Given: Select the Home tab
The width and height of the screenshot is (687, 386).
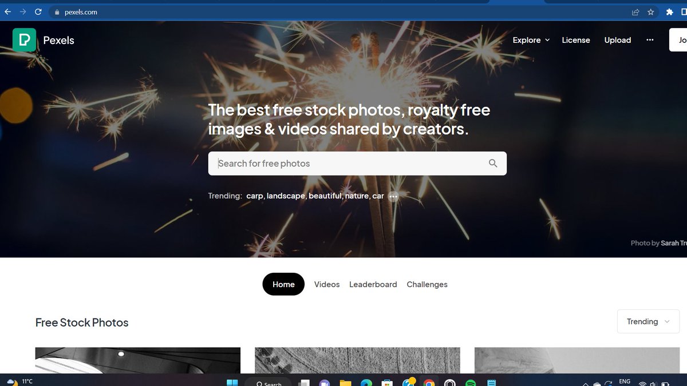Looking at the screenshot, I should click(283, 284).
